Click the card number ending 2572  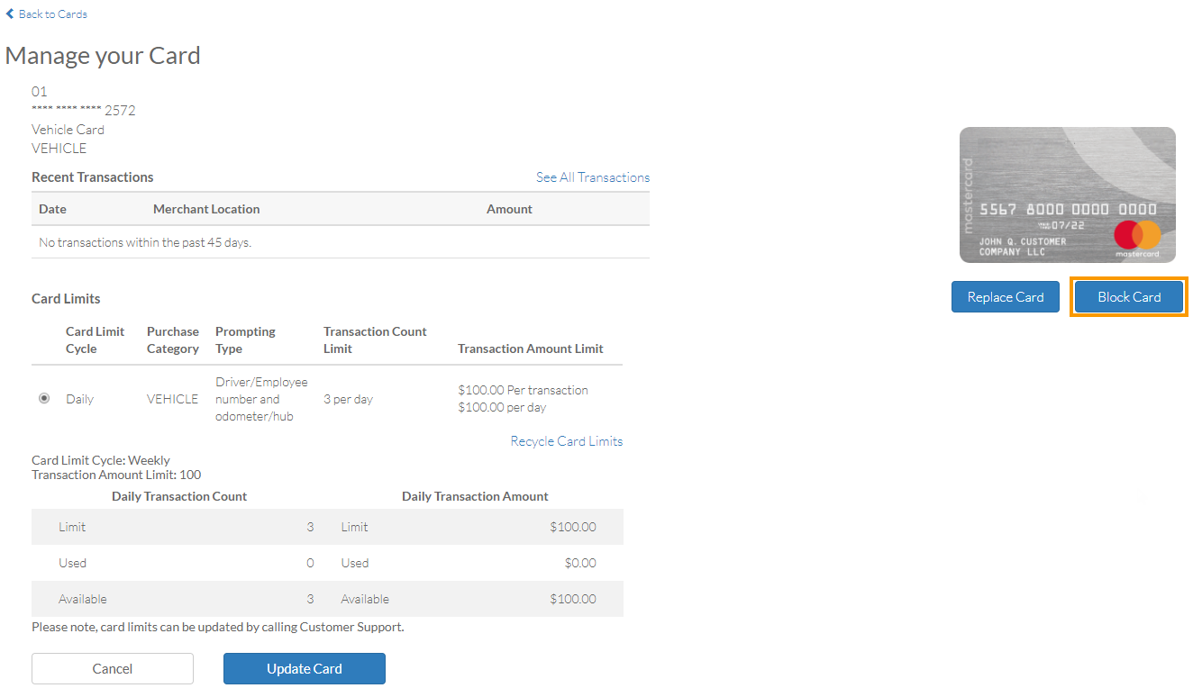click(x=84, y=110)
